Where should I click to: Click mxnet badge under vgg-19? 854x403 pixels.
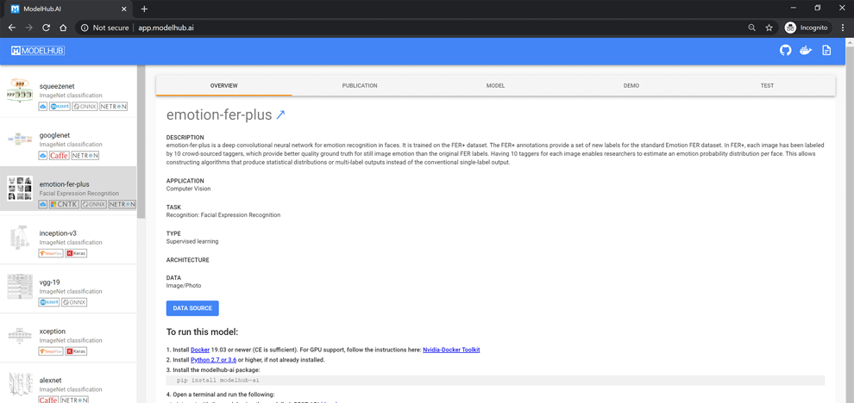(49, 302)
